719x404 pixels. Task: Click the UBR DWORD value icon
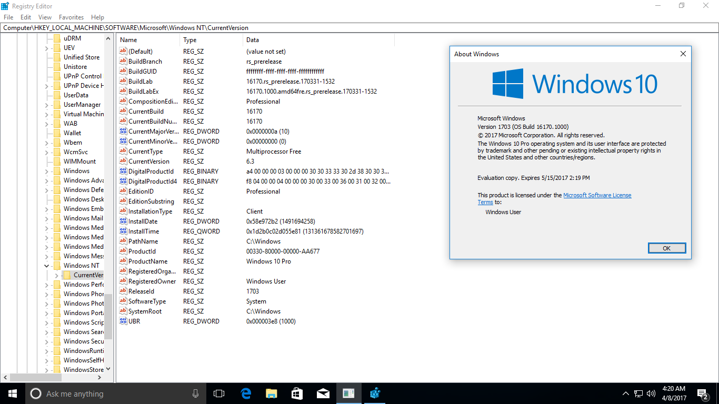(123, 321)
